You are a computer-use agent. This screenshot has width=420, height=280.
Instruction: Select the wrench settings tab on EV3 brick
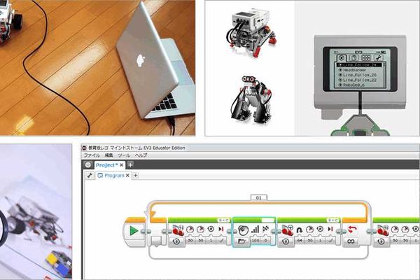[x=378, y=57]
